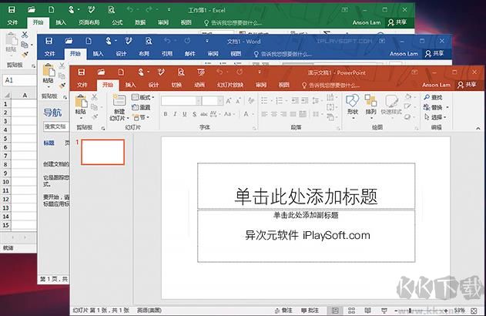Open the Formulas tab in Excel
This screenshot has width=486, height=316.
(117, 22)
